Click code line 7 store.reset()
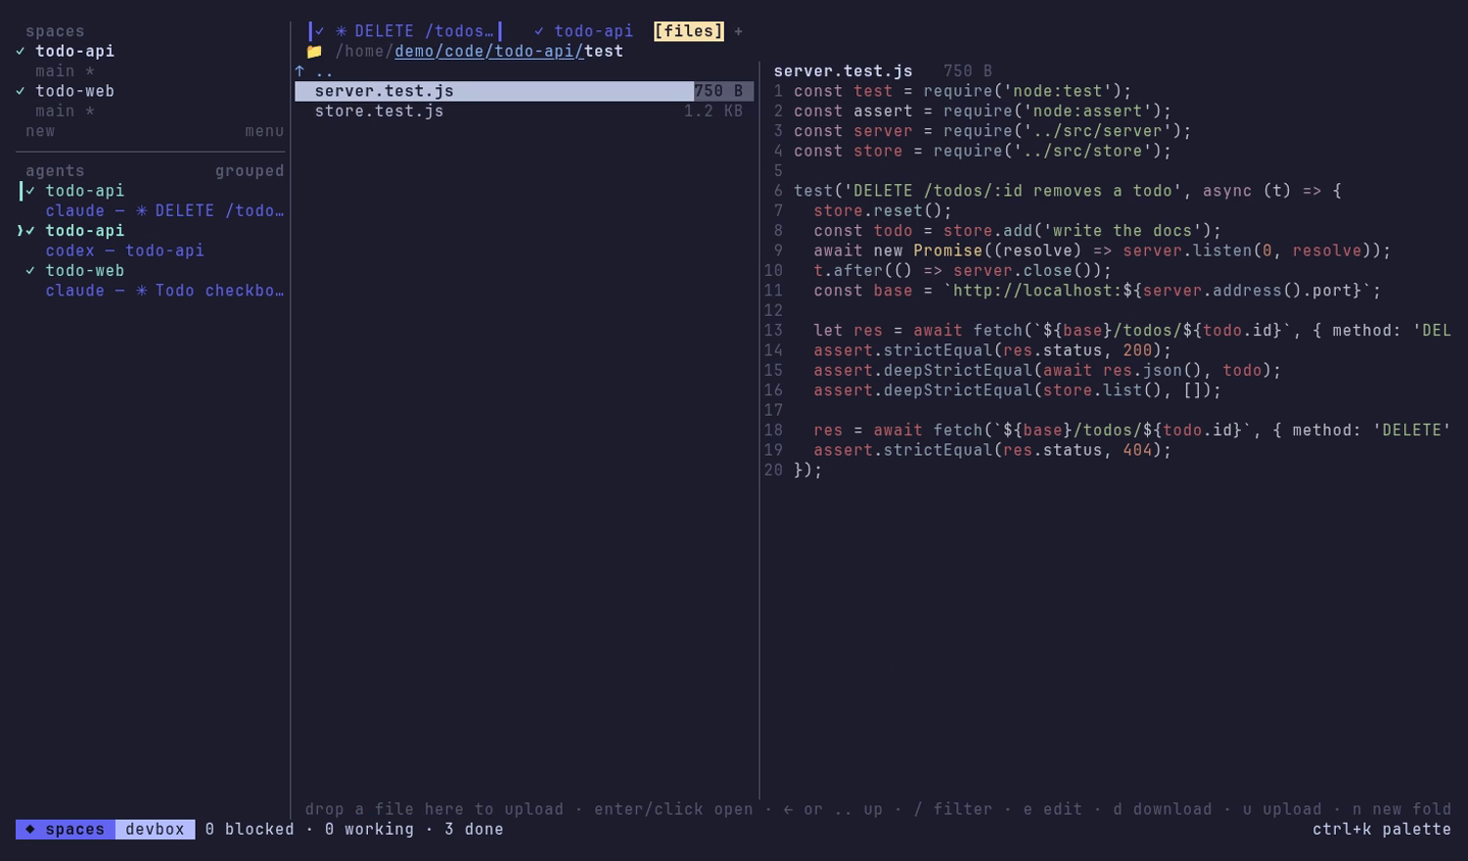Image resolution: width=1468 pixels, height=861 pixels. point(883,211)
